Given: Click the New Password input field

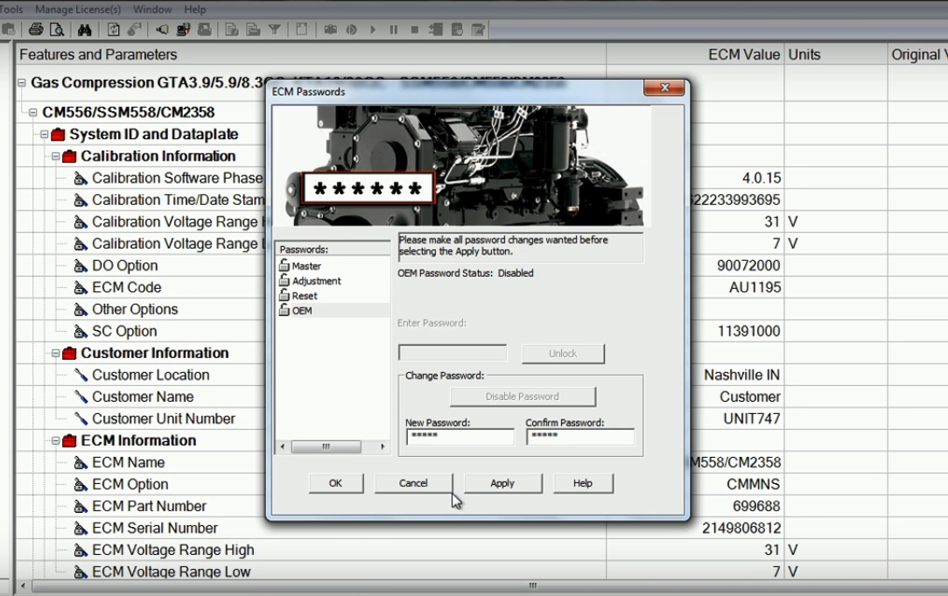Looking at the screenshot, I should [460, 437].
